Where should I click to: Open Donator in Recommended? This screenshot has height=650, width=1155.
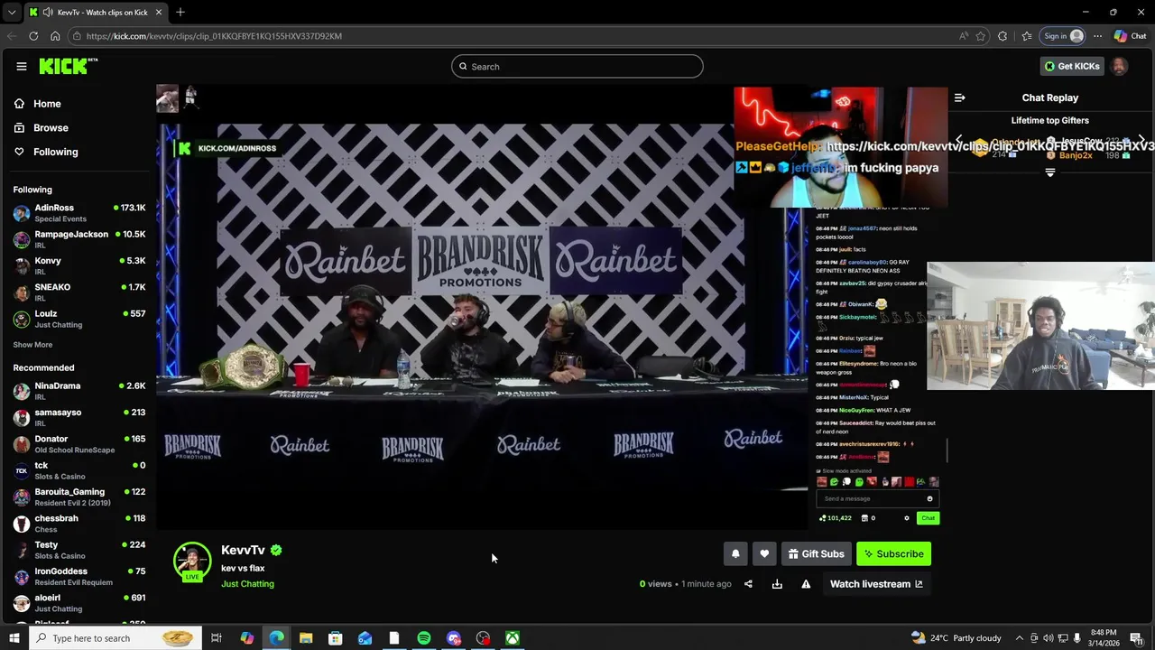79,444
